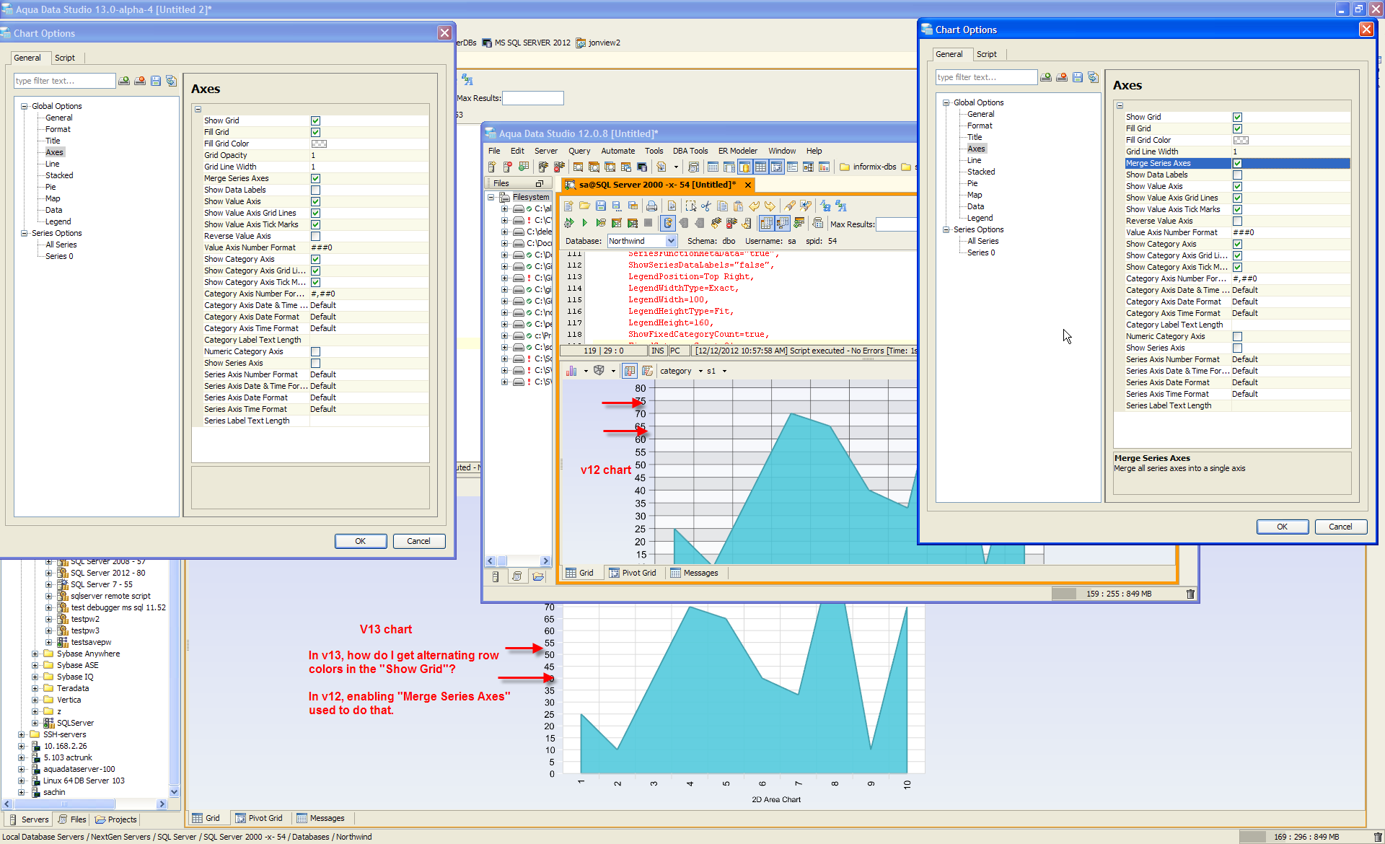Toggle Merge Series Axes in right Chart Options
Screen dimensions: 1385x844
1237,163
